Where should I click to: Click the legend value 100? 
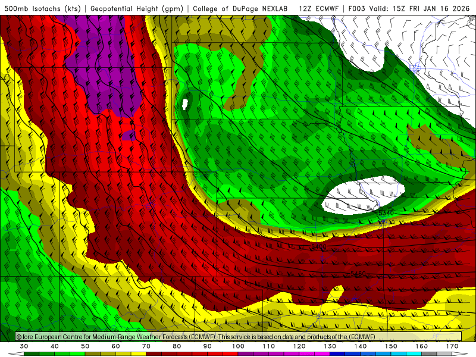point(238,346)
